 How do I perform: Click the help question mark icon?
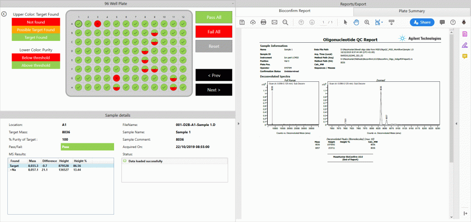click(453, 22)
